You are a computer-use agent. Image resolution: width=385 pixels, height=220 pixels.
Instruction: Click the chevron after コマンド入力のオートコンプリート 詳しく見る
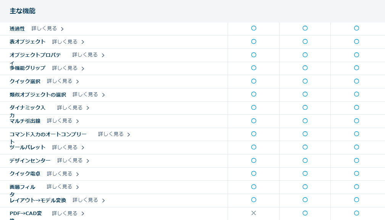(129, 135)
